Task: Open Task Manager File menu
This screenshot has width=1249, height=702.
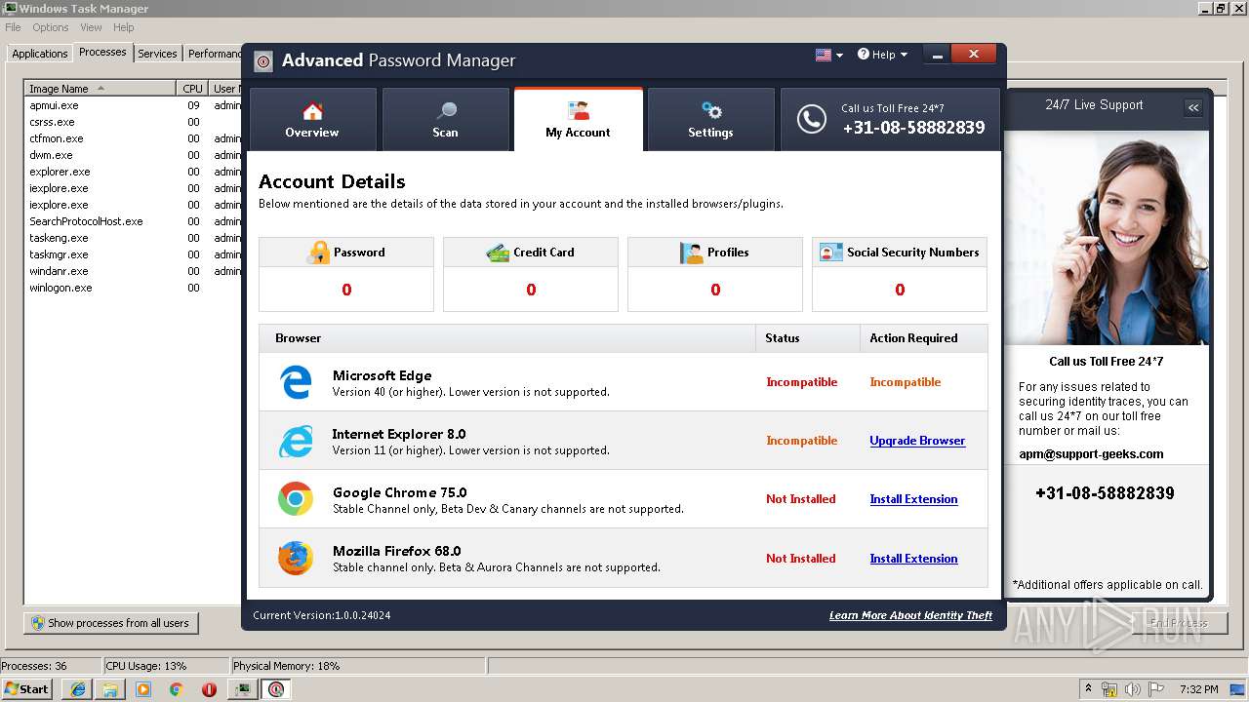Action: coord(13,27)
